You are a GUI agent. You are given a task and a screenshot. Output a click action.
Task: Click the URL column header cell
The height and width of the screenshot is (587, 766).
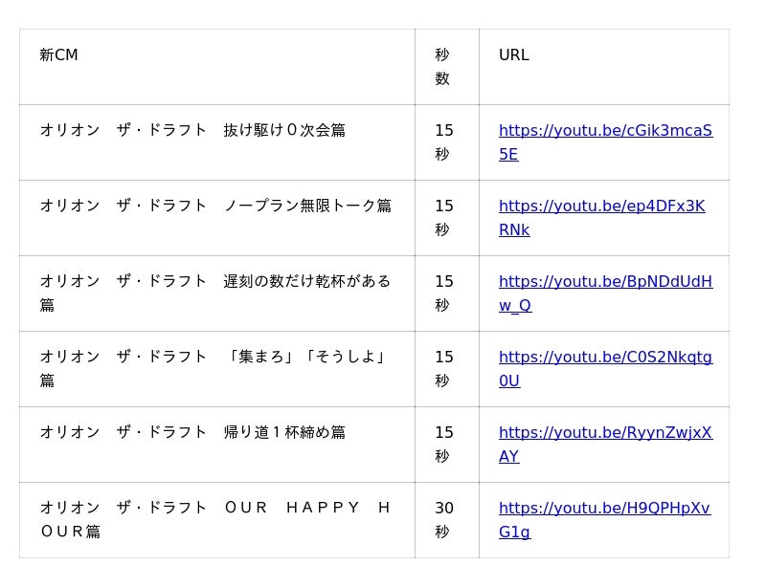[603, 67]
